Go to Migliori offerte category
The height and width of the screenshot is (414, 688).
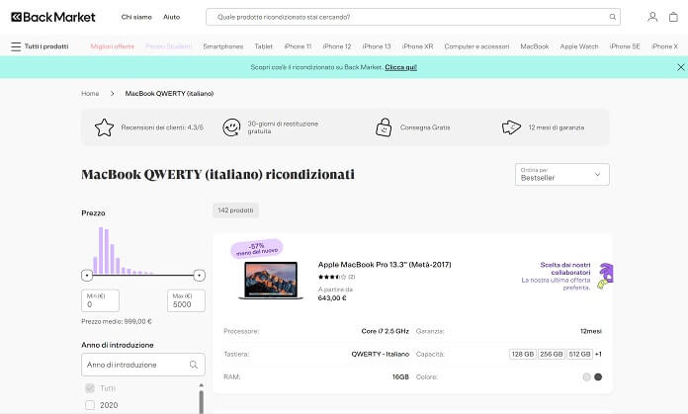point(113,46)
